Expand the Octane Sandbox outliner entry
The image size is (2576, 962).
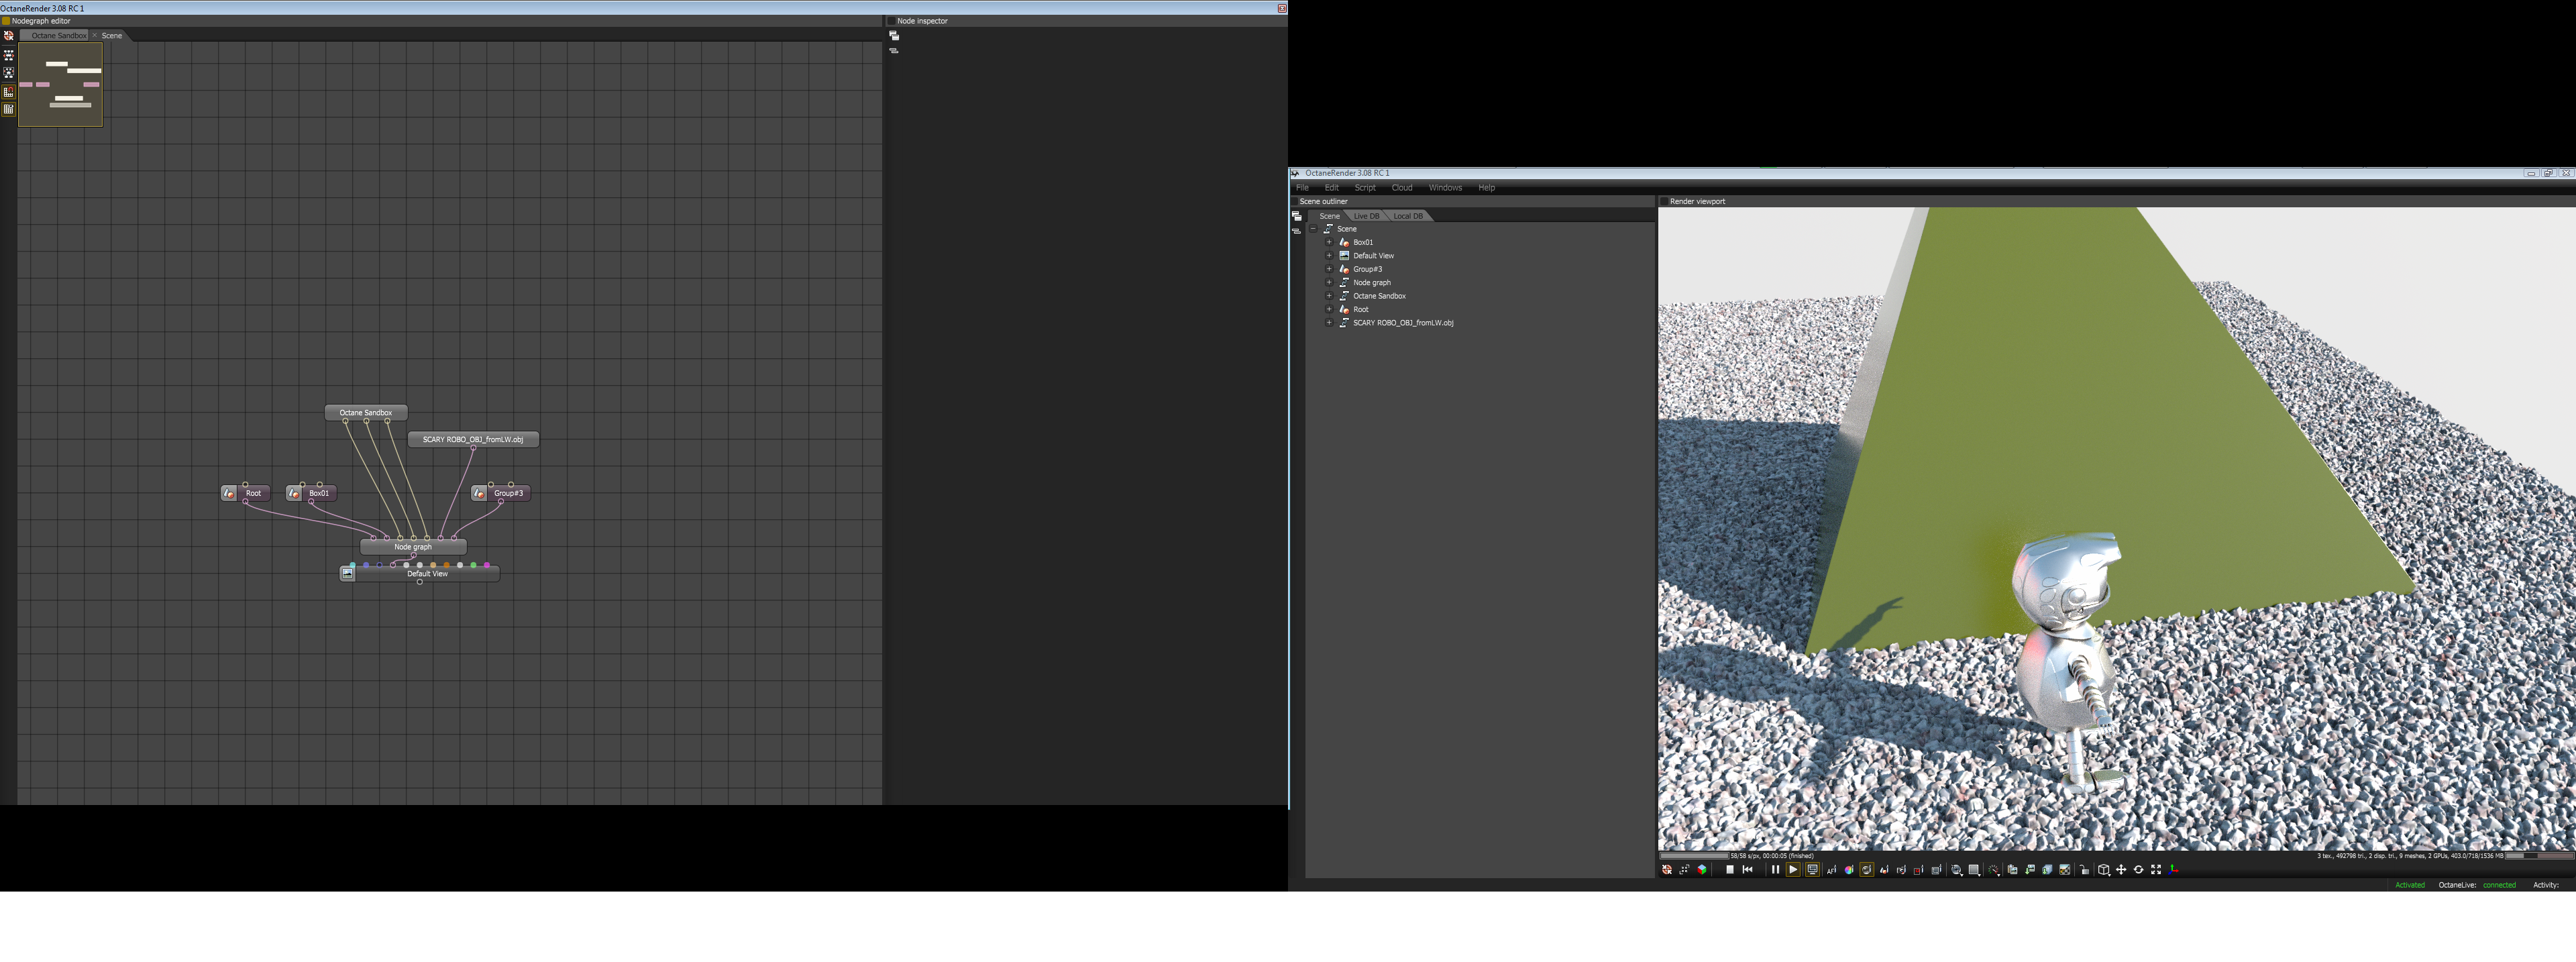click(1329, 296)
